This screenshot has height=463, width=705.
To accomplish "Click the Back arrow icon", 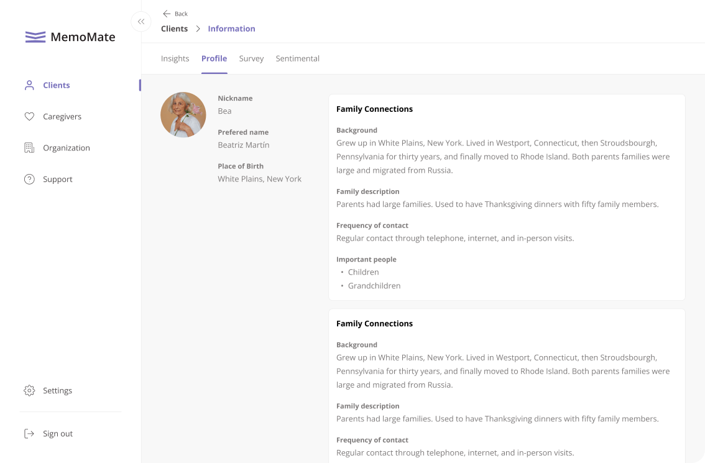I will 167,14.
